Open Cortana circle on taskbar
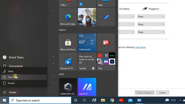This screenshot has height=104, width=185. pyautogui.click(x=76, y=100)
